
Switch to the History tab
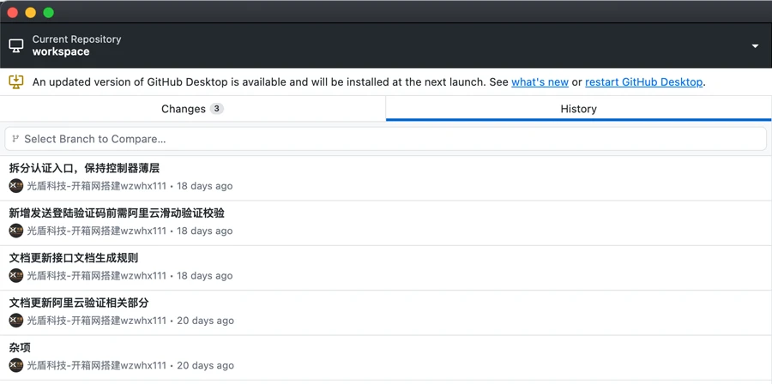point(578,109)
